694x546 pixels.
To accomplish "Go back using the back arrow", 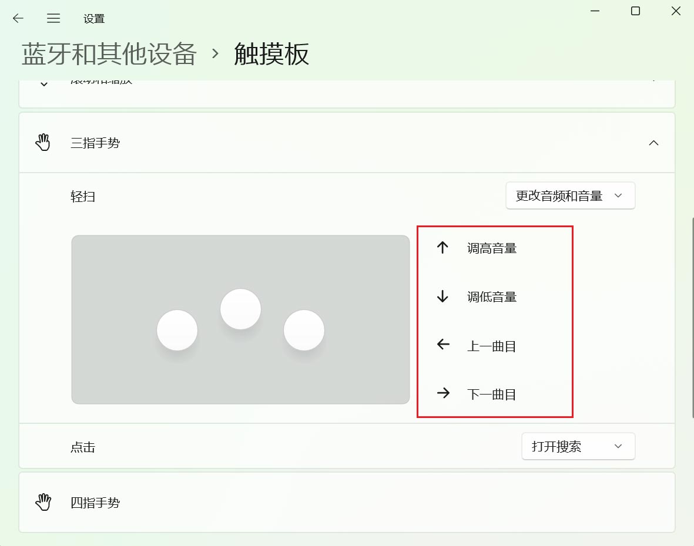I will [x=18, y=18].
